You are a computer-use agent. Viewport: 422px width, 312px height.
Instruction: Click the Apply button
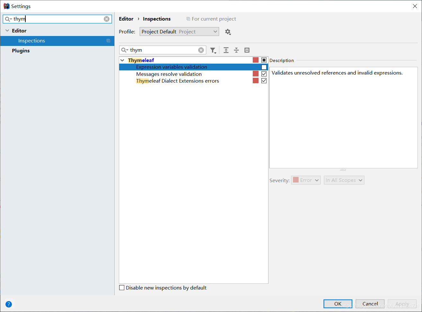pos(402,304)
